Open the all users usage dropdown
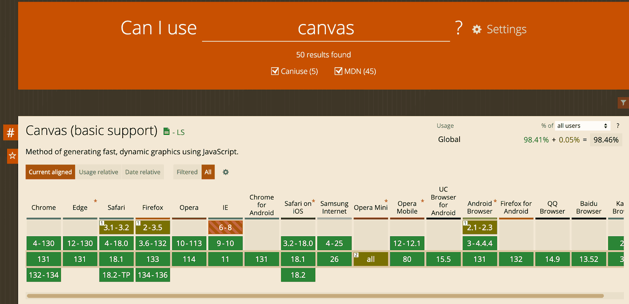The height and width of the screenshot is (304, 629). (x=583, y=126)
